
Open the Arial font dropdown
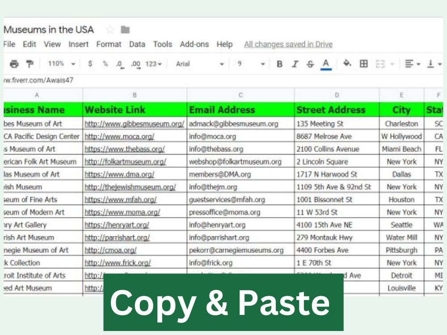click(201, 63)
